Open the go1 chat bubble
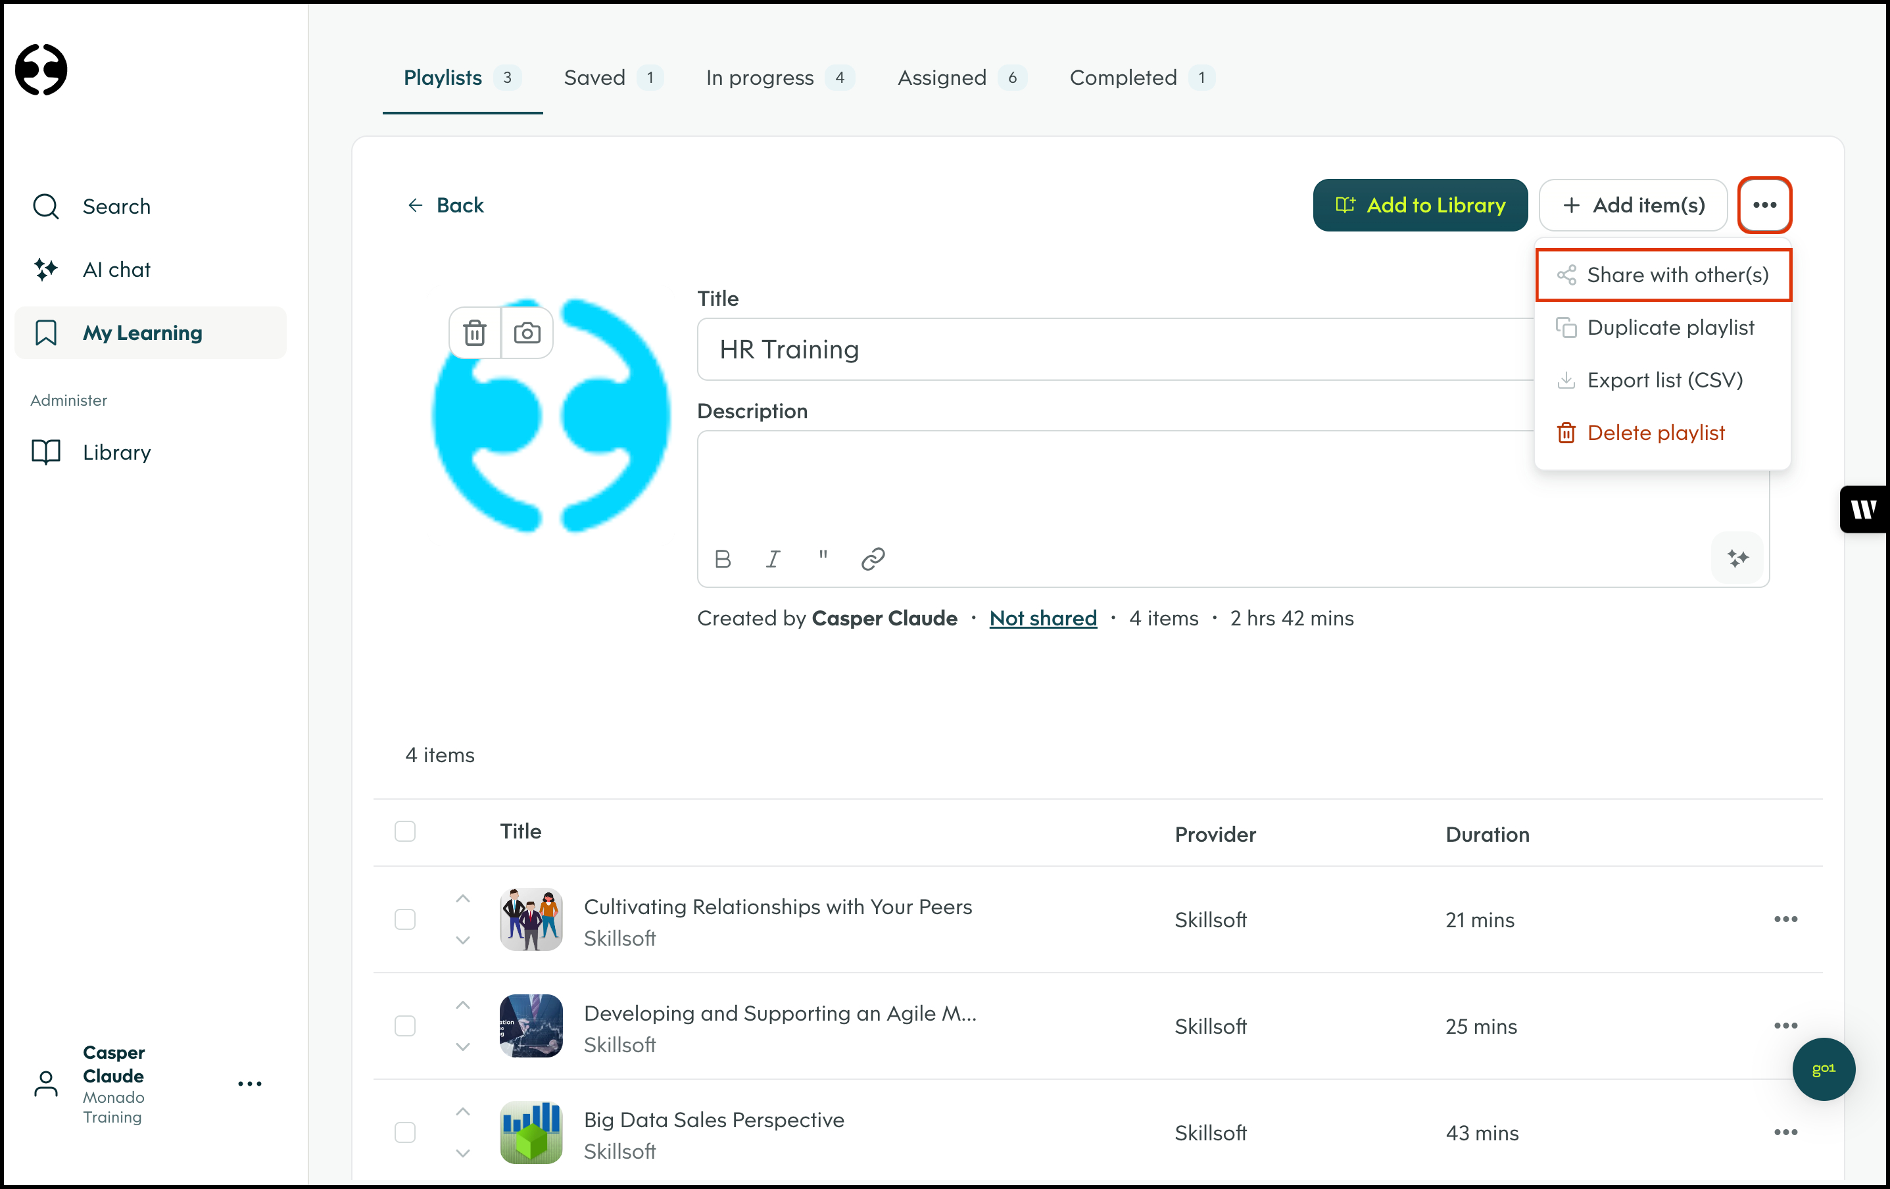The height and width of the screenshot is (1189, 1890). point(1822,1069)
